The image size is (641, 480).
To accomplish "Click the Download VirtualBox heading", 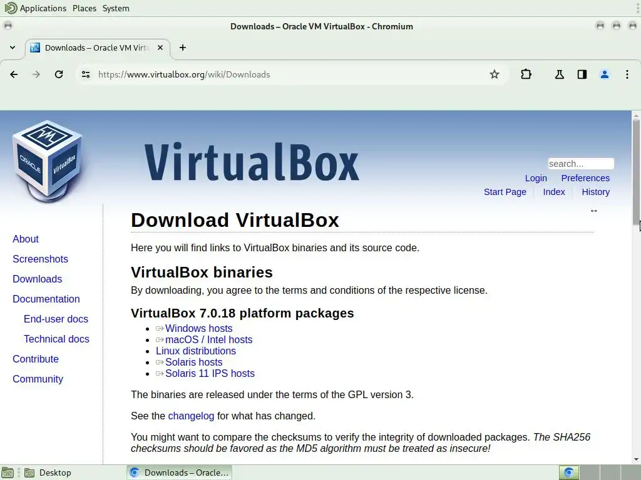I will coord(235,220).
